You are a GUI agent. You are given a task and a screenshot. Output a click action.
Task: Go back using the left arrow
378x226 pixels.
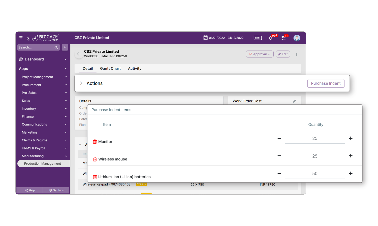[x=79, y=54]
